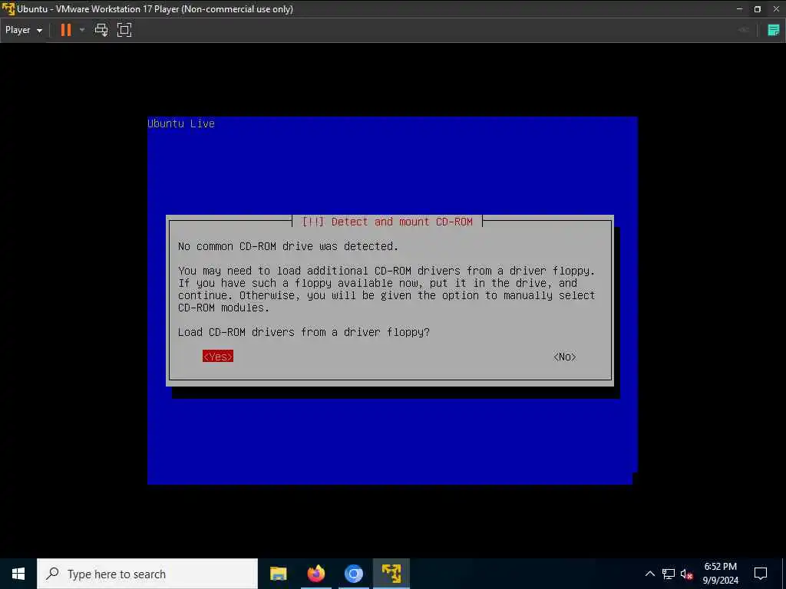Open the clock showing 6:52 PM

720,574
